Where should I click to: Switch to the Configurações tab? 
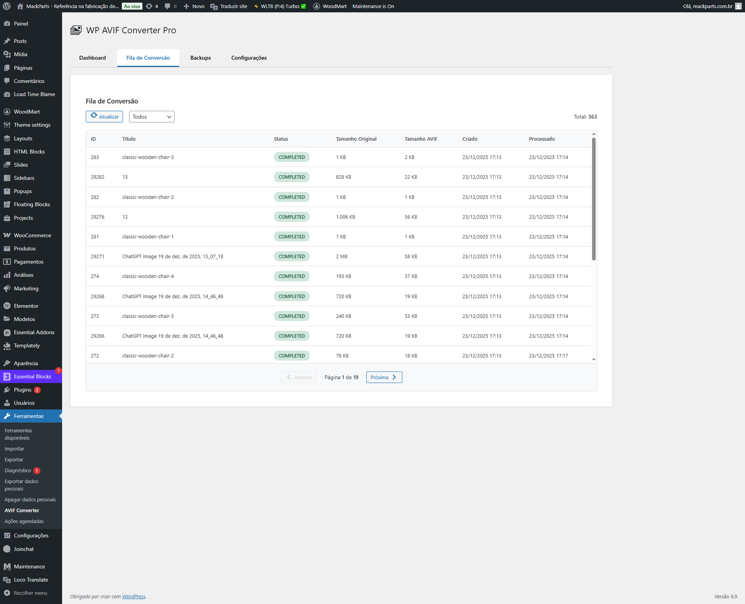pyautogui.click(x=249, y=58)
